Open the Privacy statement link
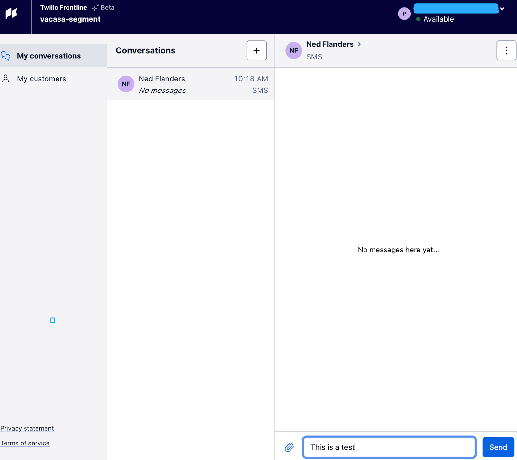Screen dimensions: 517x460 [x=27, y=428]
